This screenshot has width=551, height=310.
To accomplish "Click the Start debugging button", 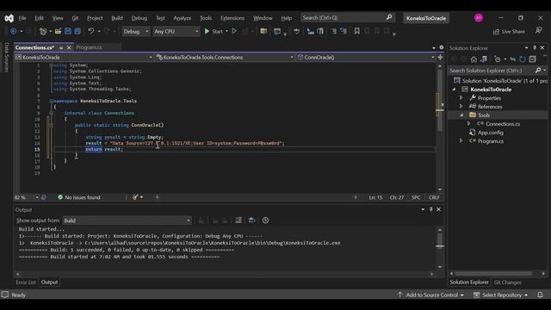I will [x=214, y=31].
